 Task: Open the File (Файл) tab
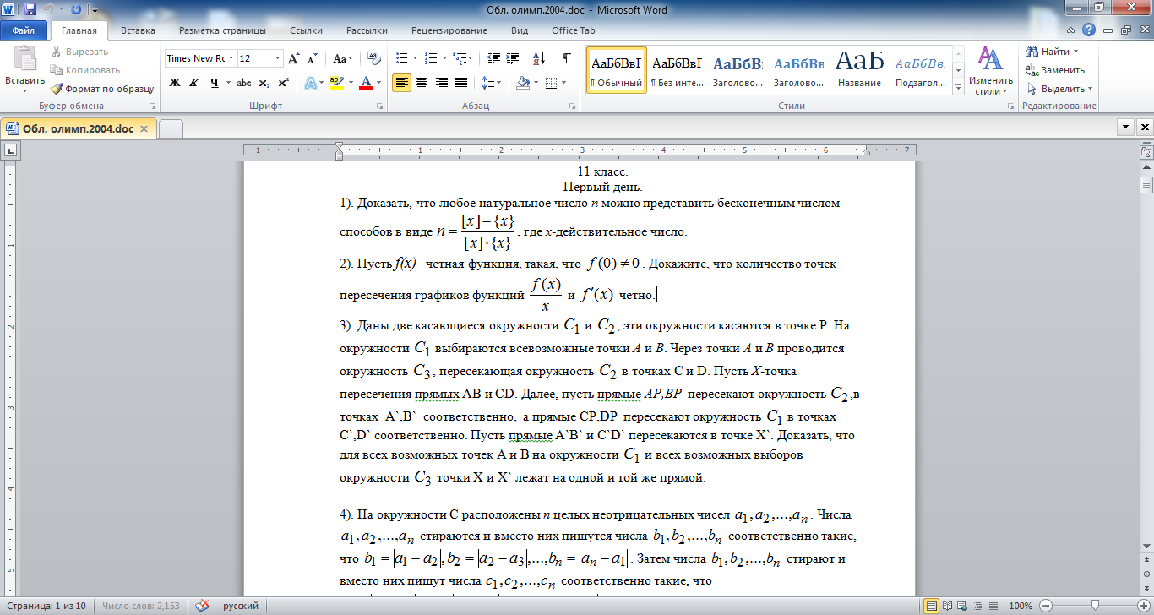[x=23, y=30]
